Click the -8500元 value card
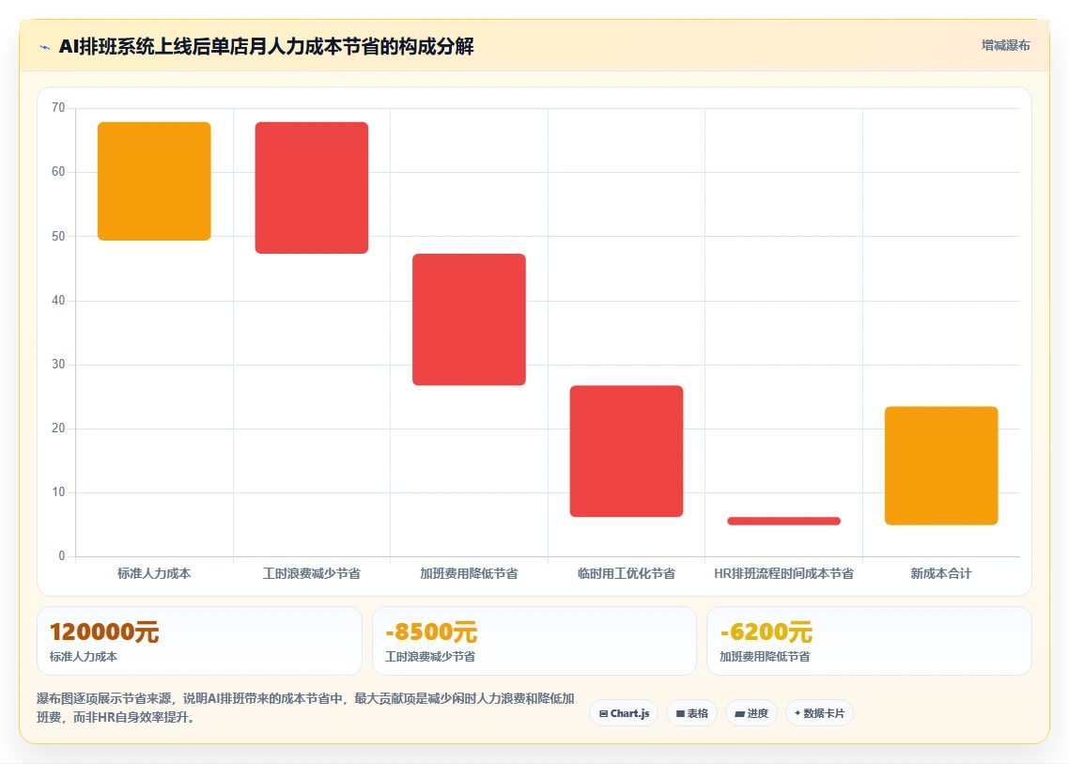This screenshot has width=1069, height=764. [x=534, y=641]
